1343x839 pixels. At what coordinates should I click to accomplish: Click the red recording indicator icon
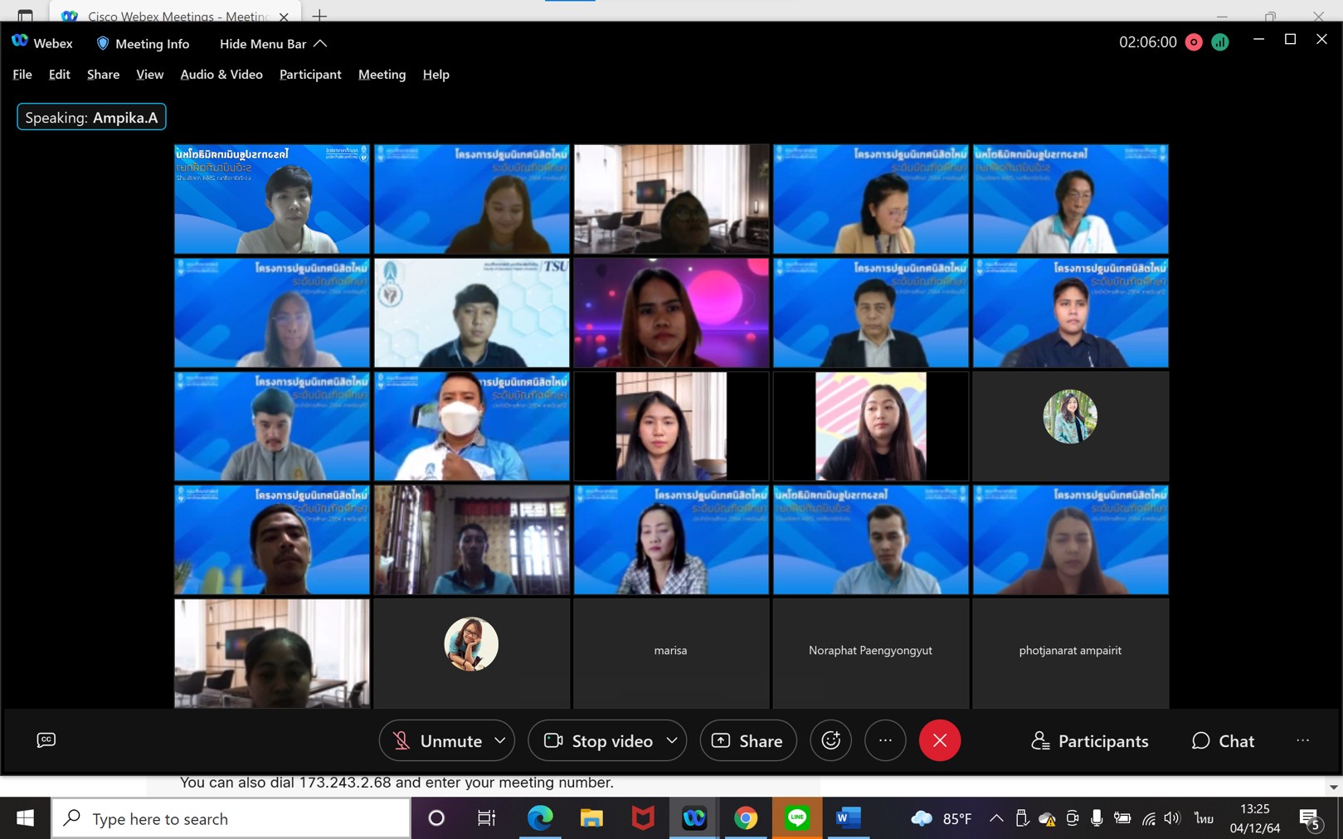(x=1194, y=42)
